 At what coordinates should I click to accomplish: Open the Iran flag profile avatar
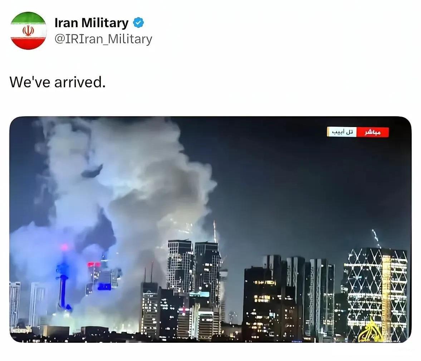(x=29, y=31)
